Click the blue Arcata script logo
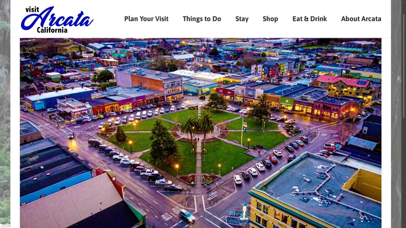Viewport: 406px width, 228px height. point(57,19)
